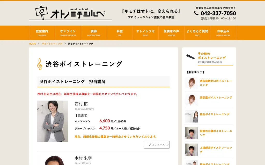Open the 受講者の声 VOICES menu item
The width and height of the screenshot is (265, 165).
tap(171, 33)
